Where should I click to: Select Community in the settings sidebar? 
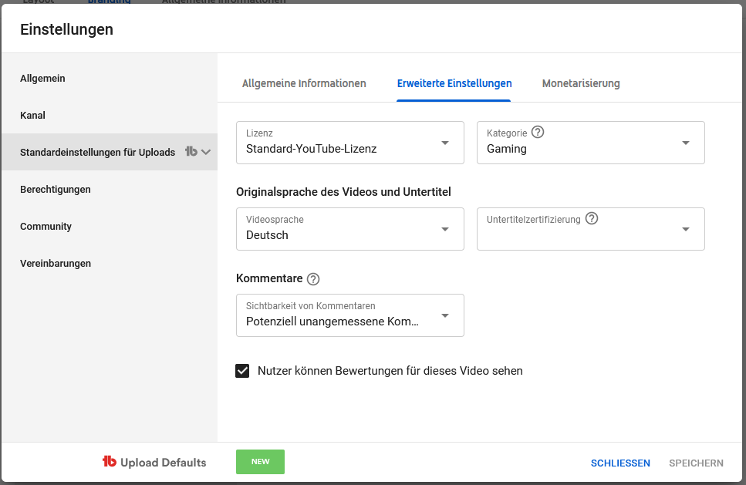tap(46, 226)
